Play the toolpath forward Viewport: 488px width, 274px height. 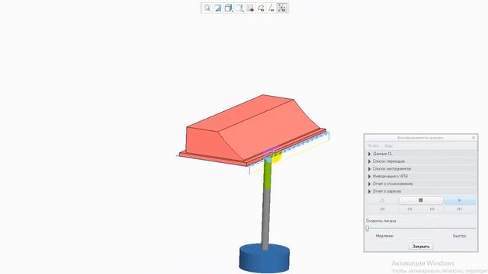460,200
